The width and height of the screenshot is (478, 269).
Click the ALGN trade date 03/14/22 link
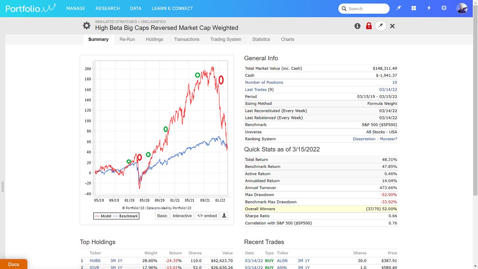pyautogui.click(x=254, y=260)
